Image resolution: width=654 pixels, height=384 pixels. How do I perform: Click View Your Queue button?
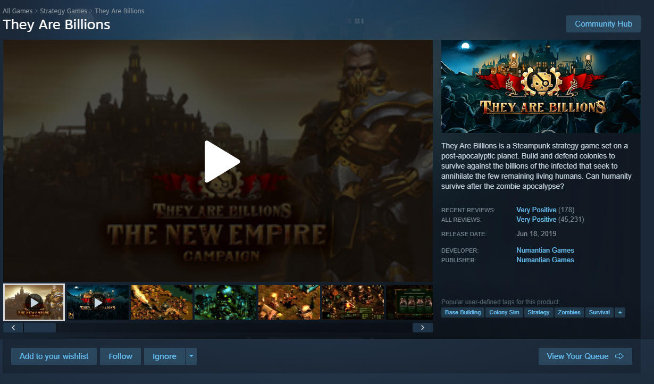click(x=585, y=356)
